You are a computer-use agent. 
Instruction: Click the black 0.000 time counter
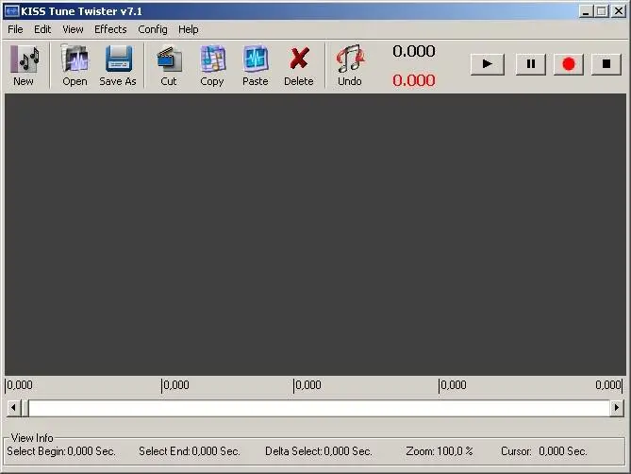(414, 51)
